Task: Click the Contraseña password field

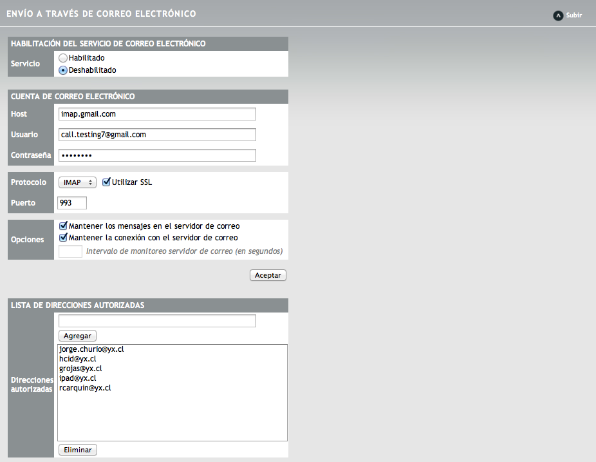Action: (157, 155)
